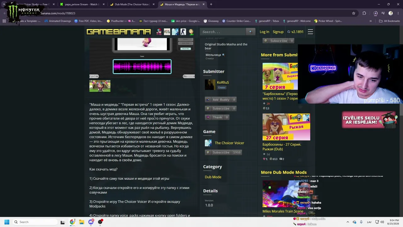Open the Pixelhunter bookmark

(121, 21)
